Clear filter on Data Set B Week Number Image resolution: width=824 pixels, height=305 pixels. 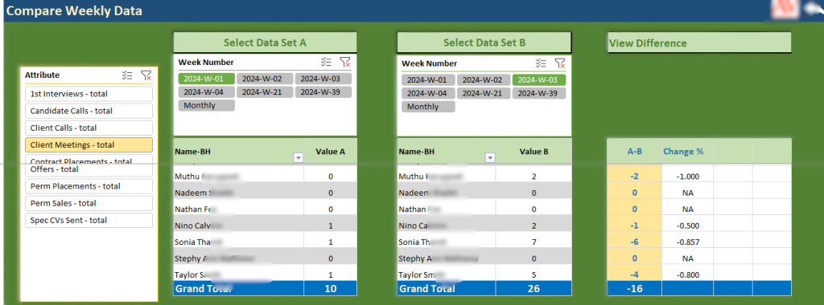click(x=560, y=63)
